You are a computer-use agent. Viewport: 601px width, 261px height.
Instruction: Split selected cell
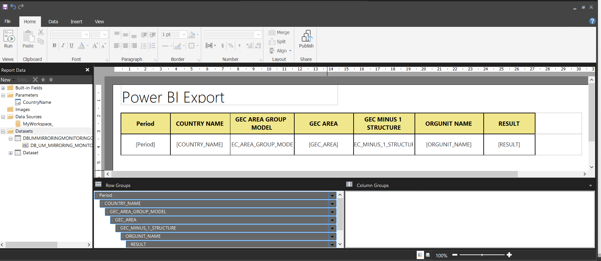point(277,42)
